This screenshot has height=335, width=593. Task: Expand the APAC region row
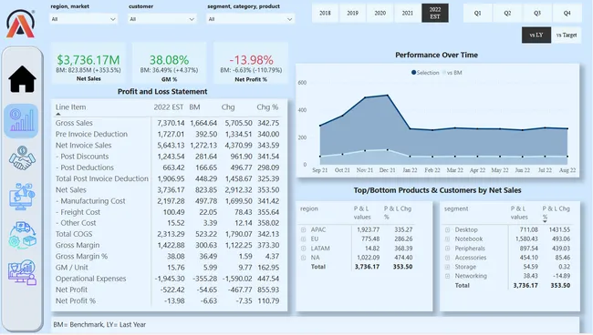(x=303, y=229)
